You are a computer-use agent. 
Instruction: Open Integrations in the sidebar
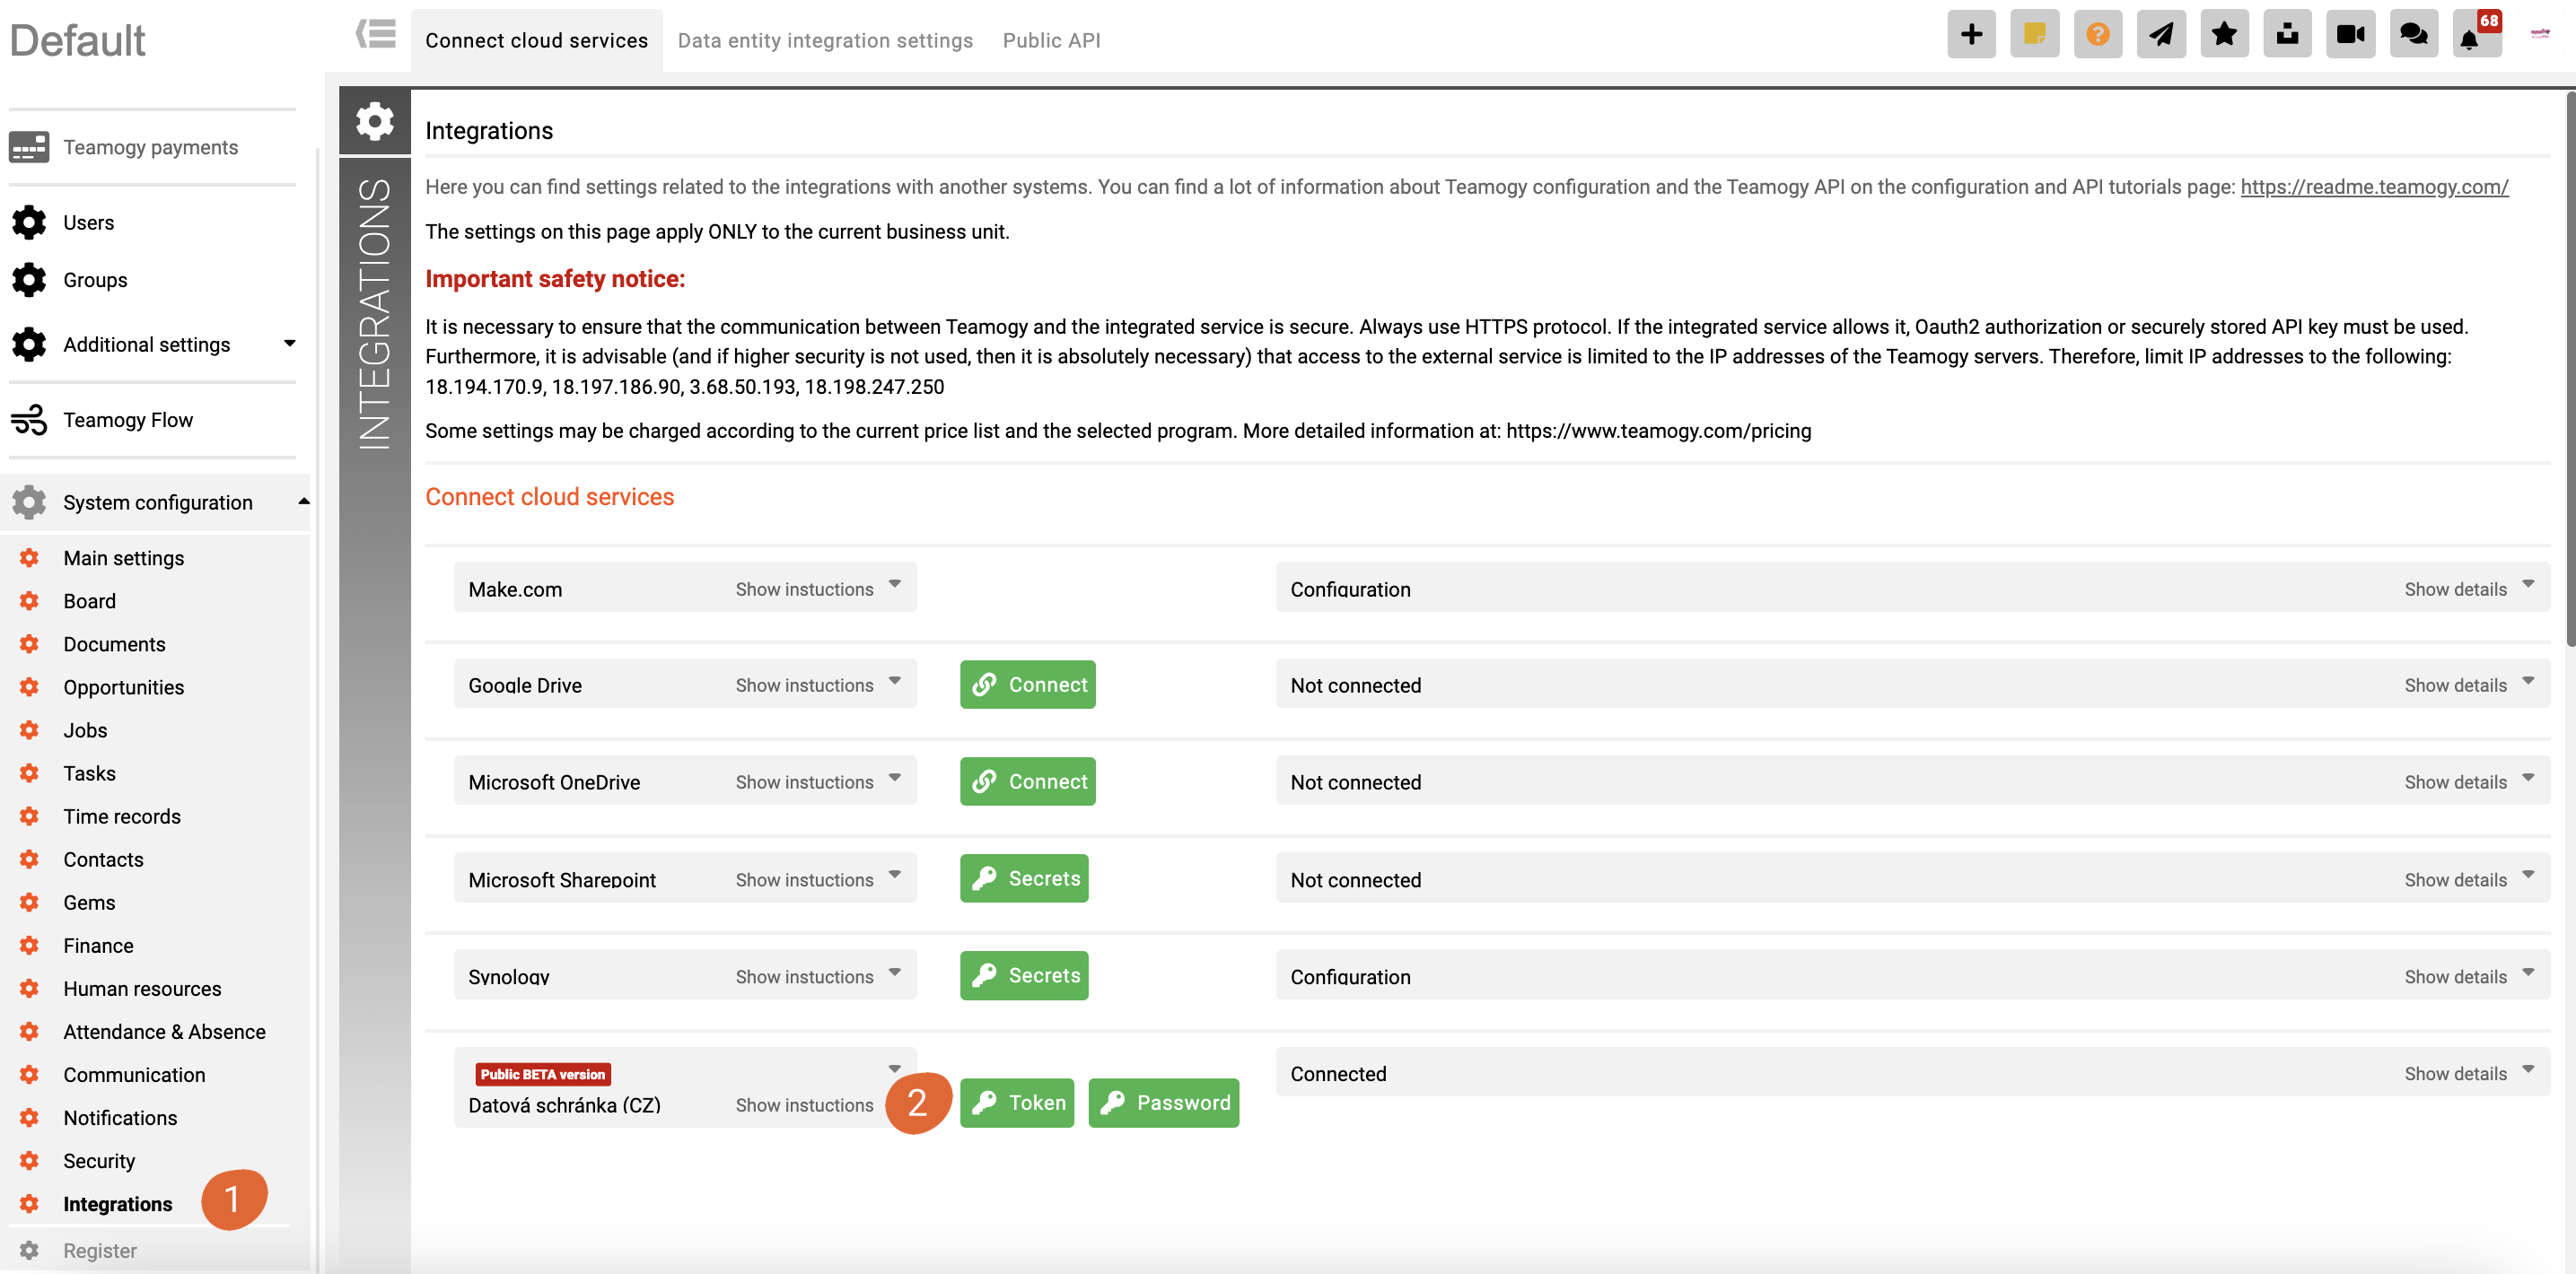click(x=117, y=1203)
